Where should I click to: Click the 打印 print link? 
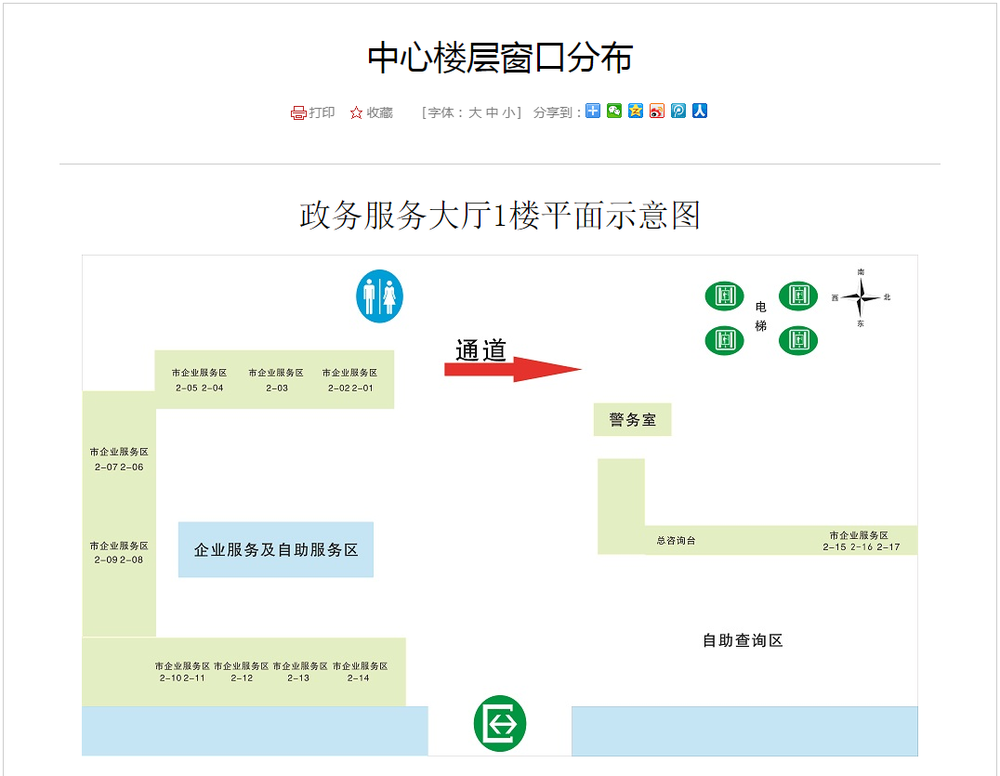click(322, 112)
